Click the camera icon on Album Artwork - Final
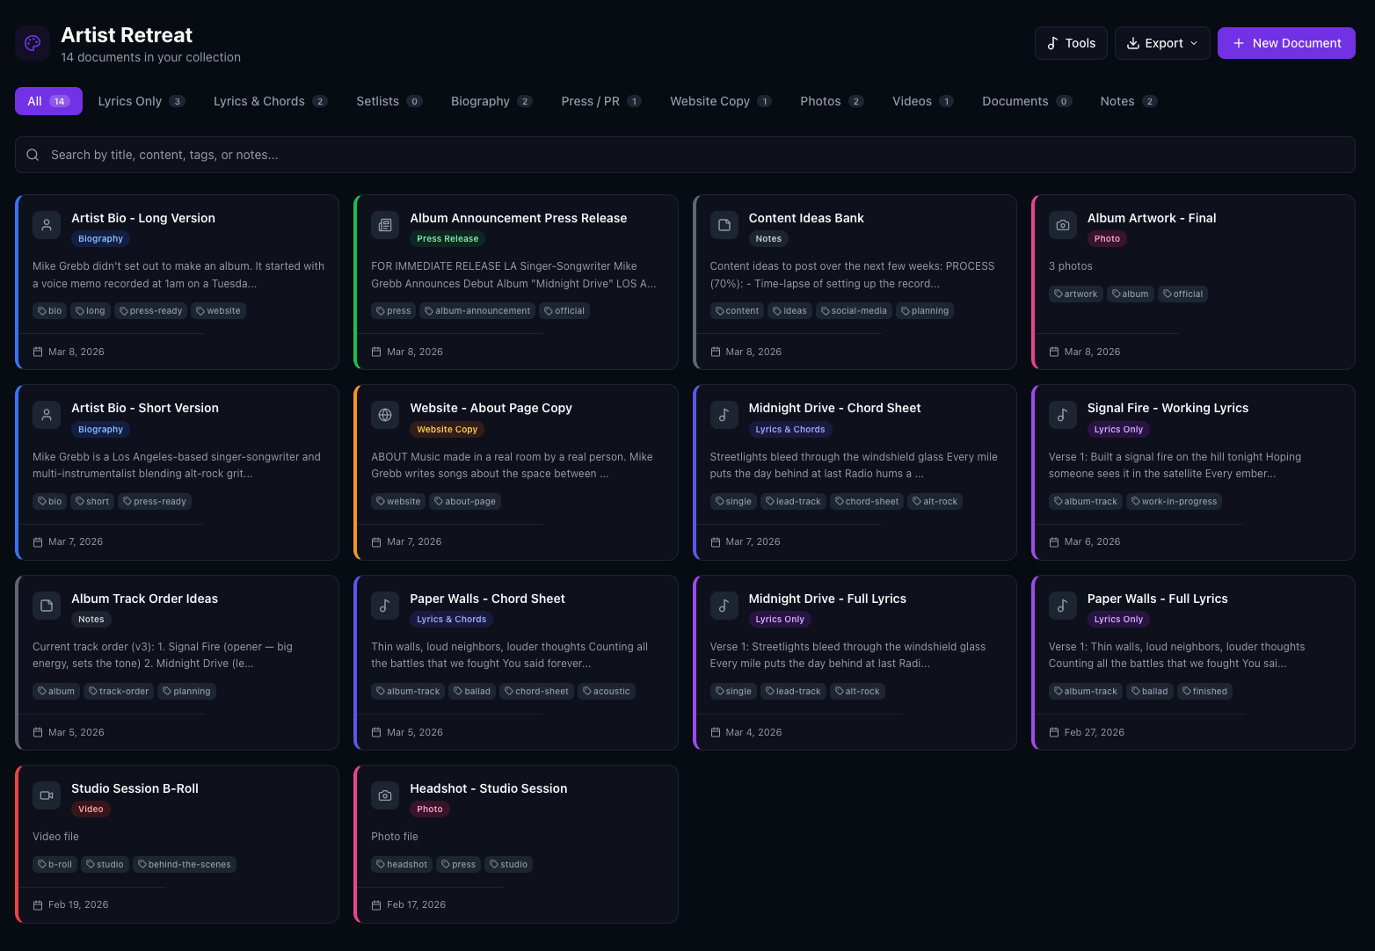The width and height of the screenshot is (1375, 951). point(1062,225)
